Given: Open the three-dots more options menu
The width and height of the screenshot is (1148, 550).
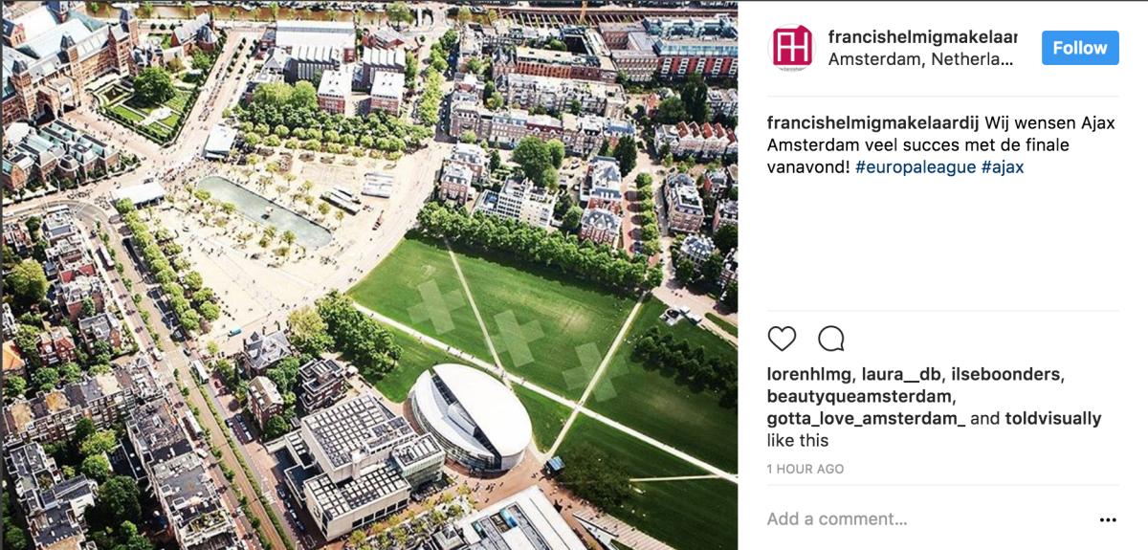Looking at the screenshot, I should pyautogui.click(x=1108, y=520).
